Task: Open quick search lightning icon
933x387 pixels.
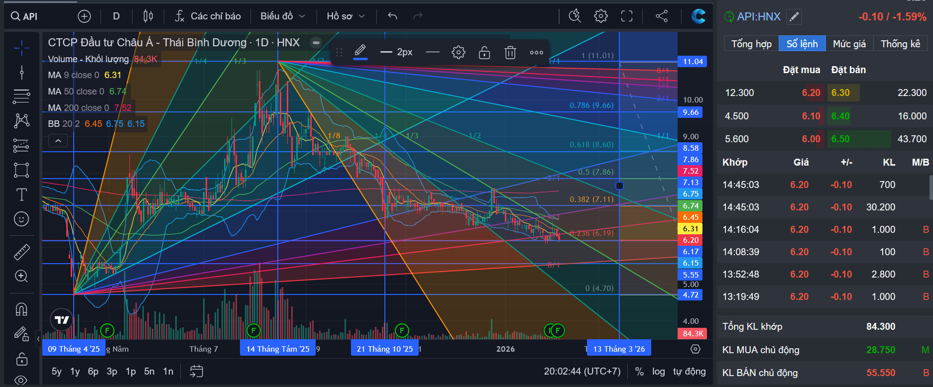Action: [575, 16]
